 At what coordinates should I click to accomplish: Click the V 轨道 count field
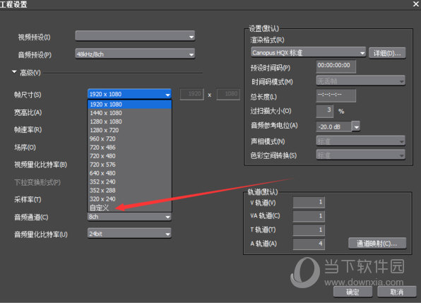click(x=309, y=202)
